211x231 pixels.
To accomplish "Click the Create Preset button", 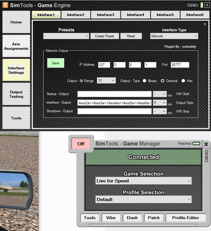I will (x=104, y=36).
